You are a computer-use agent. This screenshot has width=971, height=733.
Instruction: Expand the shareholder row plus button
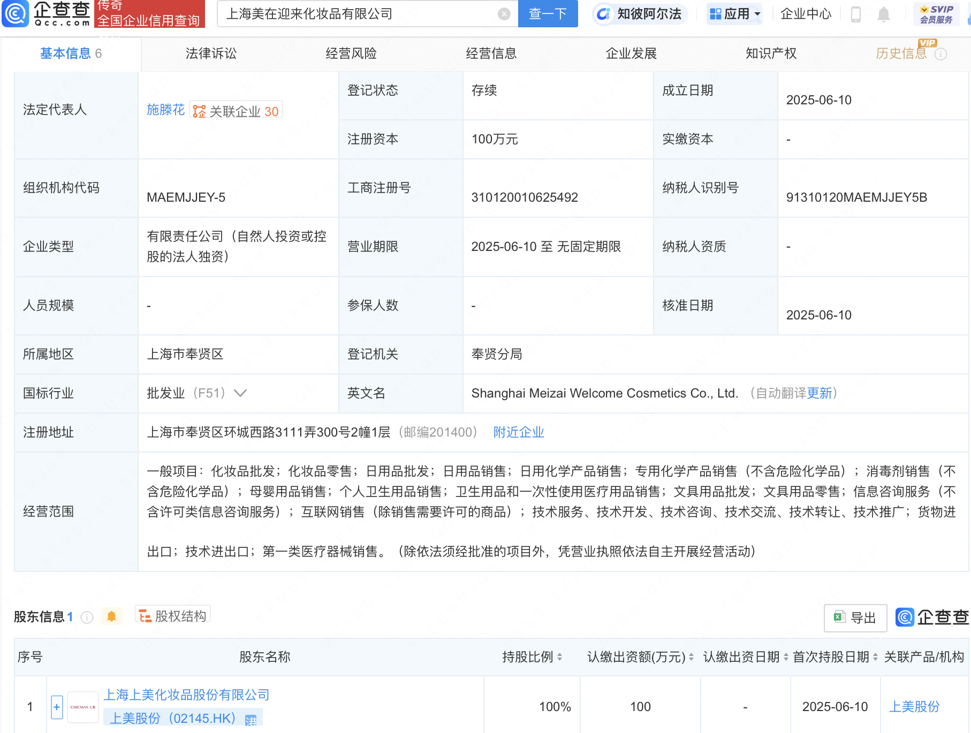[x=57, y=707]
